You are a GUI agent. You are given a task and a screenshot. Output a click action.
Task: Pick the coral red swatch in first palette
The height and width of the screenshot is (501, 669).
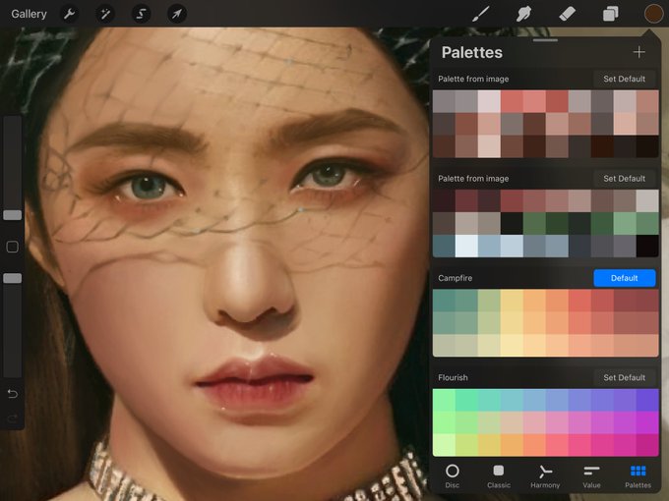(512, 101)
